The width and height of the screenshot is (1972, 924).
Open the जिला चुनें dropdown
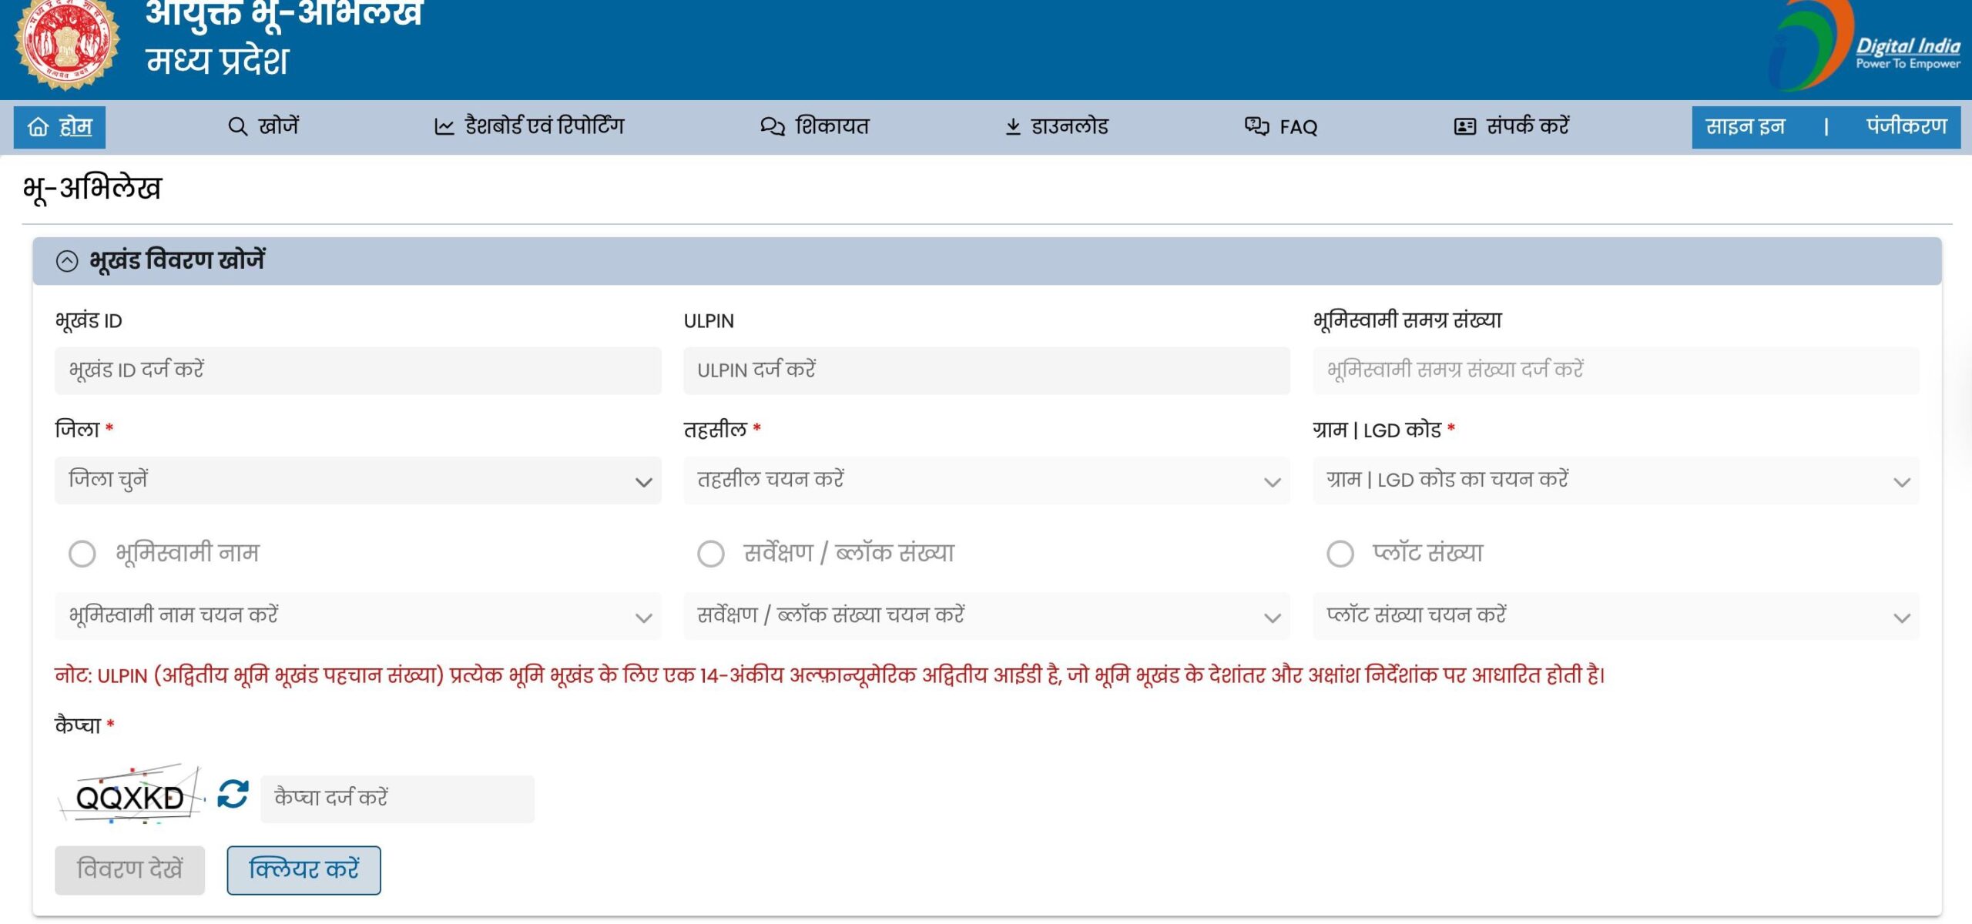coord(357,480)
